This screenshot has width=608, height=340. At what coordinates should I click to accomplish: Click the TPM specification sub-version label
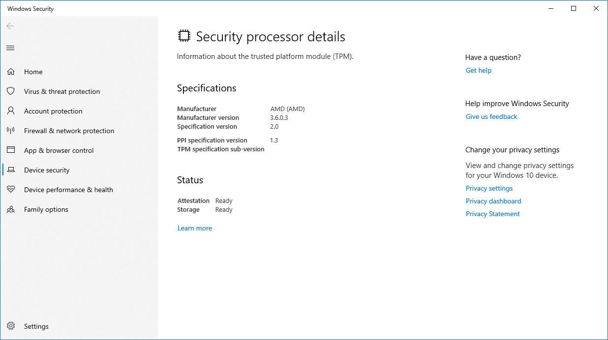click(x=221, y=149)
